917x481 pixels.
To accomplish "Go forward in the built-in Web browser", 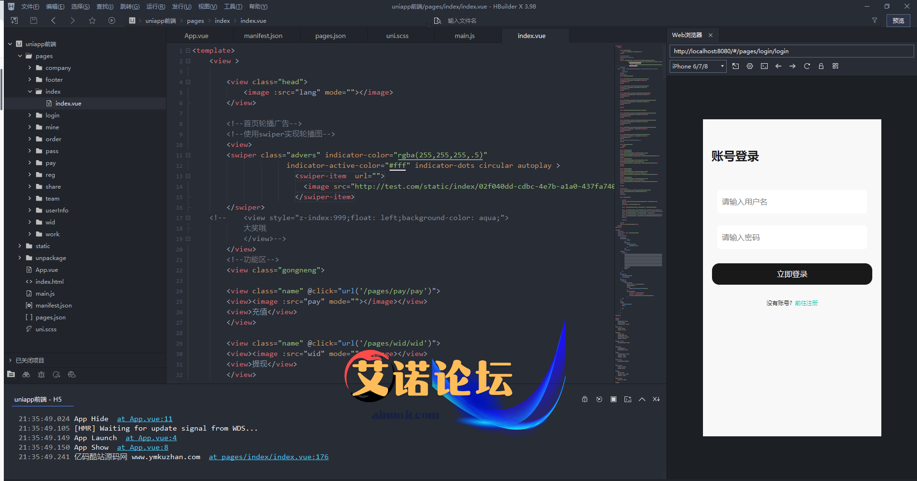I will tap(792, 66).
